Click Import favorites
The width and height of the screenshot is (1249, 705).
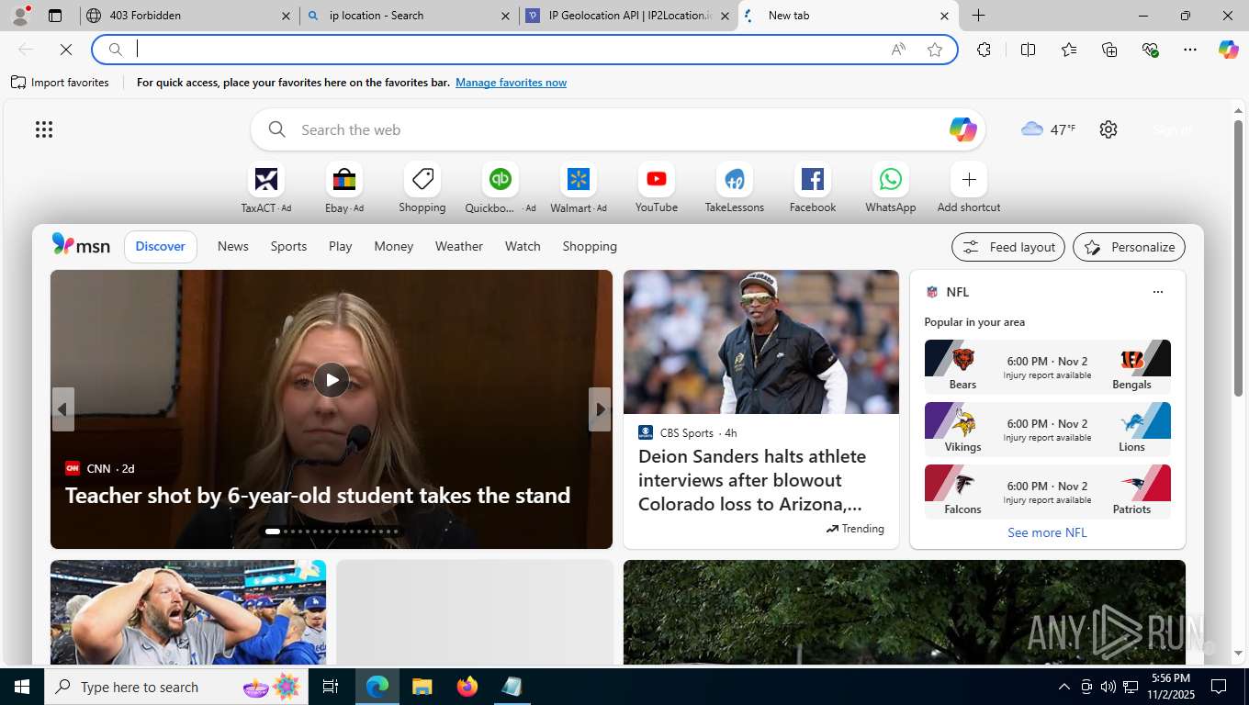point(60,83)
